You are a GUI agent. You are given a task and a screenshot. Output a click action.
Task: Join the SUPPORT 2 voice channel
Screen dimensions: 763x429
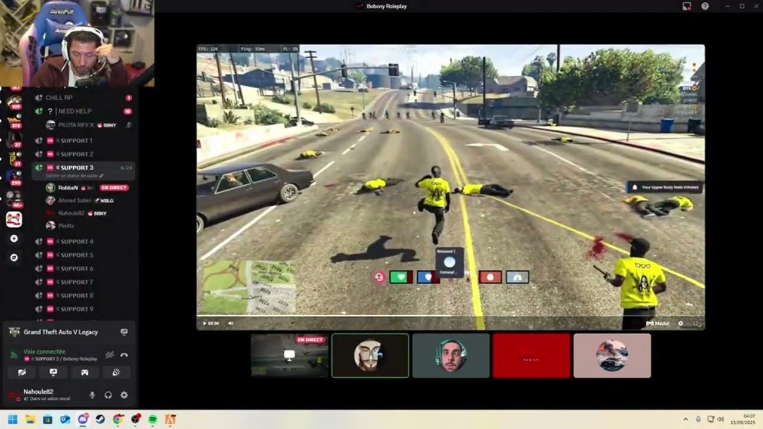pos(83,154)
